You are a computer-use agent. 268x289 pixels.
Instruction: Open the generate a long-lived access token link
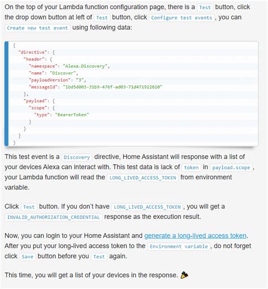tap(195, 235)
